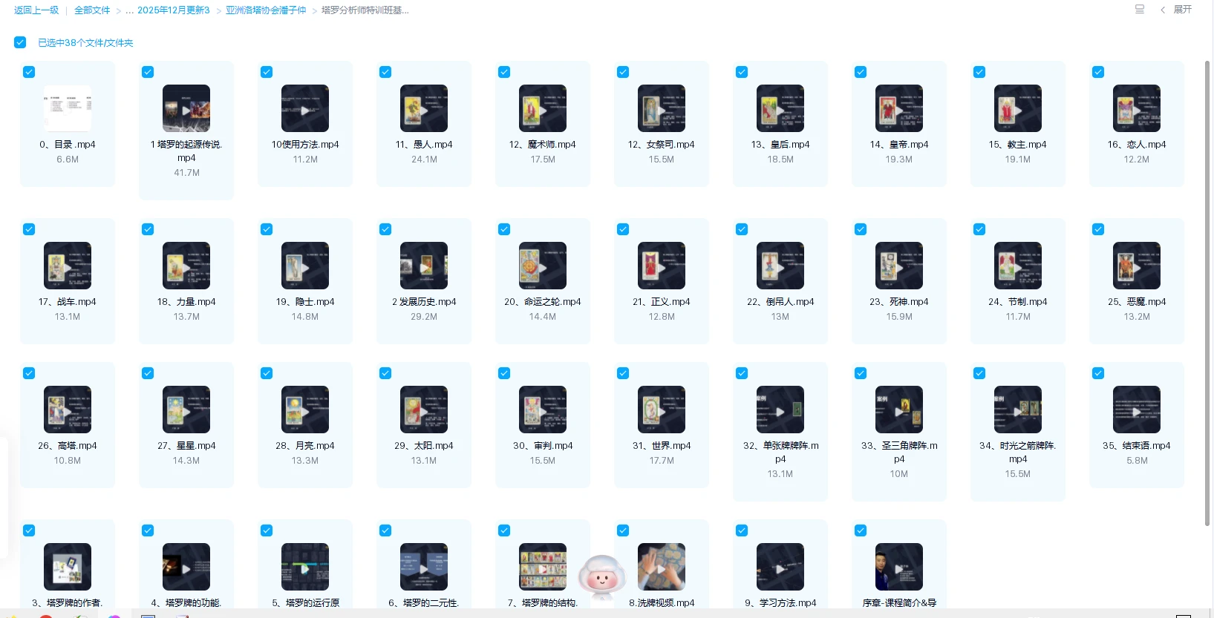Click the vertical scrollbar on the right
The width and height of the screenshot is (1214, 618).
[x=1207, y=297]
